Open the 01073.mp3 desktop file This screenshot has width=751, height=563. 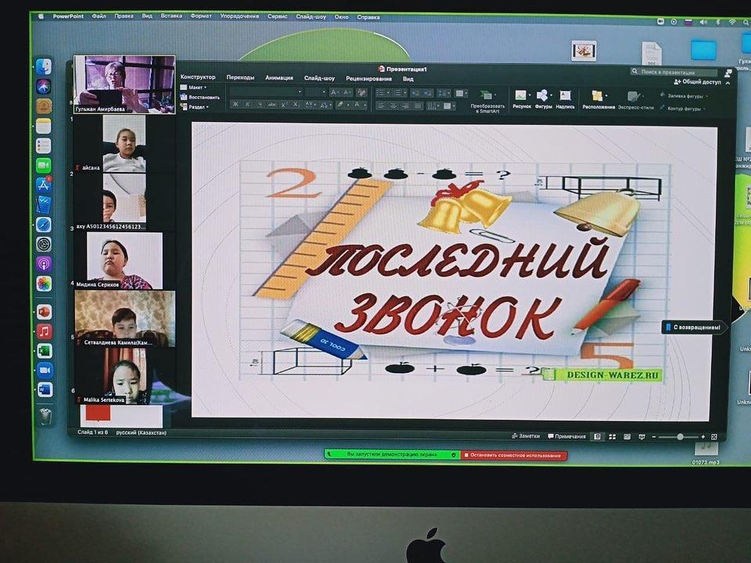[x=706, y=454]
